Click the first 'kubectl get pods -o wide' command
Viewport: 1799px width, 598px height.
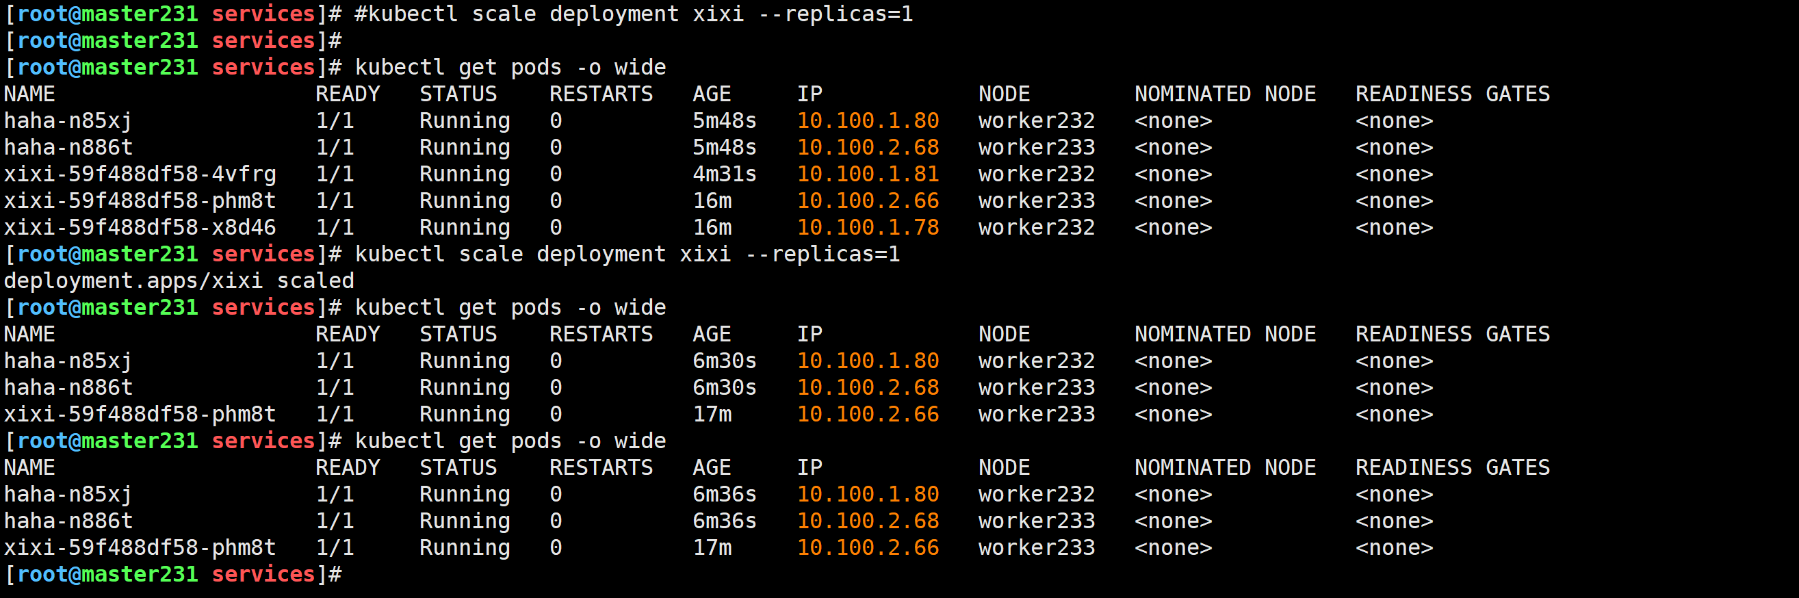pos(510,67)
